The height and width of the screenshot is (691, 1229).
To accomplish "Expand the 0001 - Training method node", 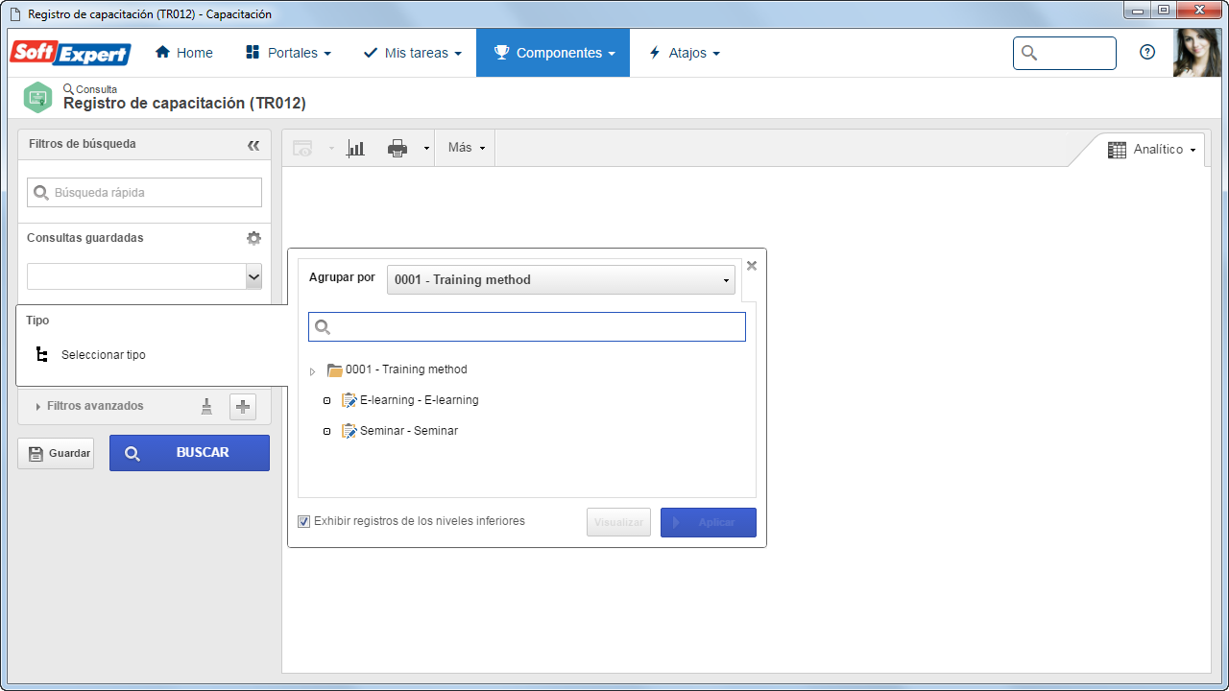I will (x=312, y=371).
